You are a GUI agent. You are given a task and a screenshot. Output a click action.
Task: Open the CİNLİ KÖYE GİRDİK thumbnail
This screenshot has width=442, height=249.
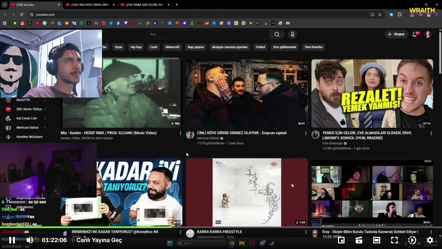pyautogui.click(x=247, y=93)
